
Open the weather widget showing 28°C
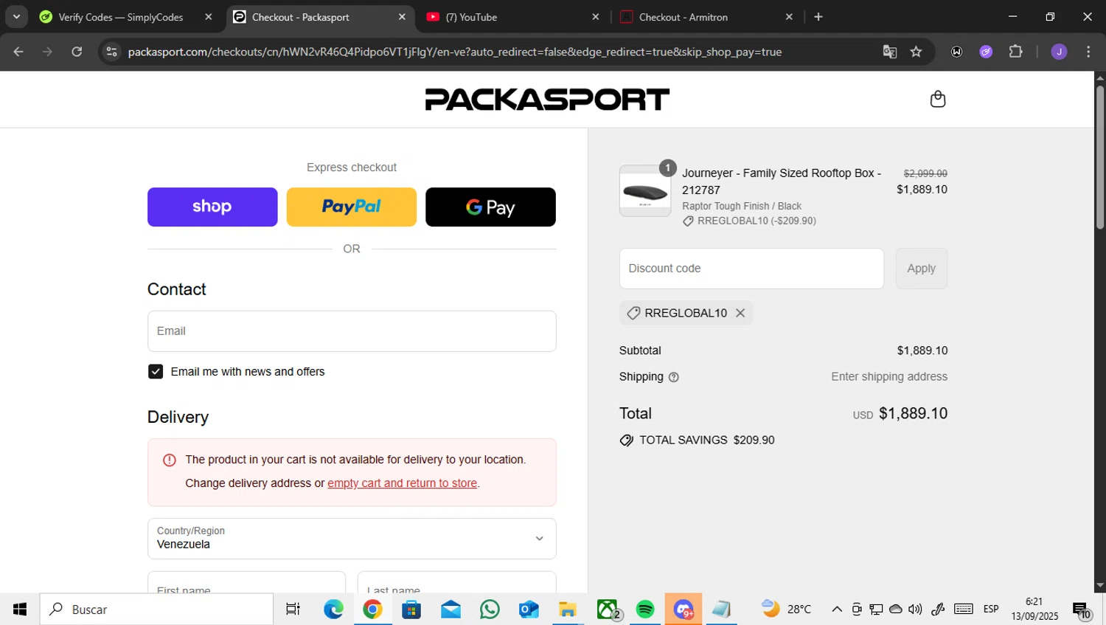click(786, 610)
